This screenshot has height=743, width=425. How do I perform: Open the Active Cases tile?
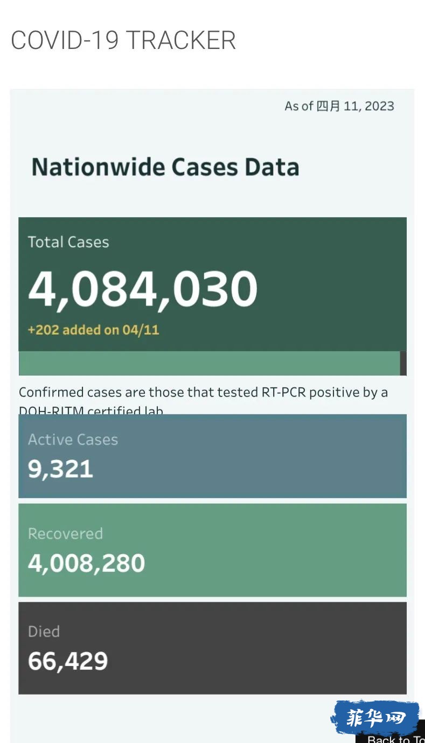coord(212,456)
